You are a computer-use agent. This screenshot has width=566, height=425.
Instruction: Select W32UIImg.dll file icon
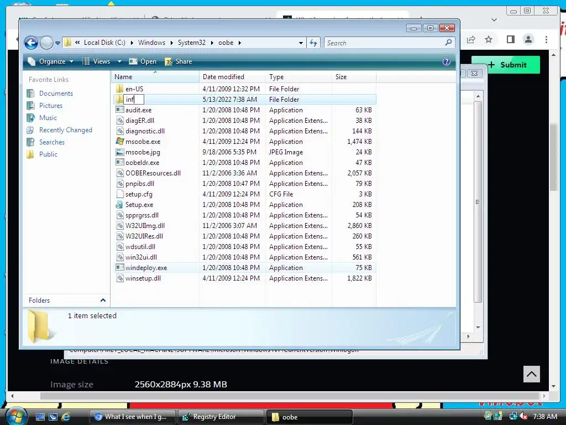coord(119,226)
